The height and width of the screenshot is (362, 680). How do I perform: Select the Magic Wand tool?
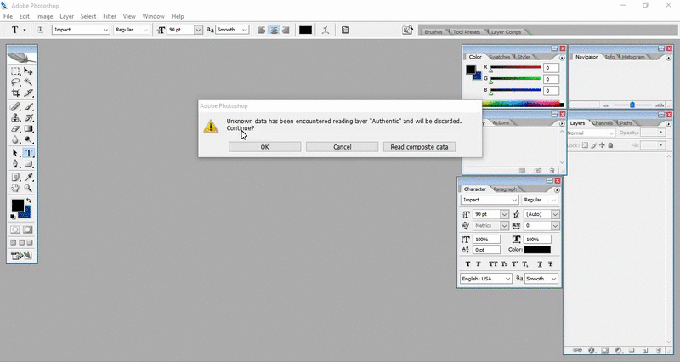click(x=28, y=82)
